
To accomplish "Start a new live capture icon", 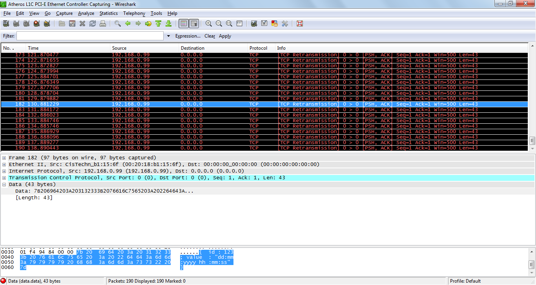I will [x=26, y=23].
